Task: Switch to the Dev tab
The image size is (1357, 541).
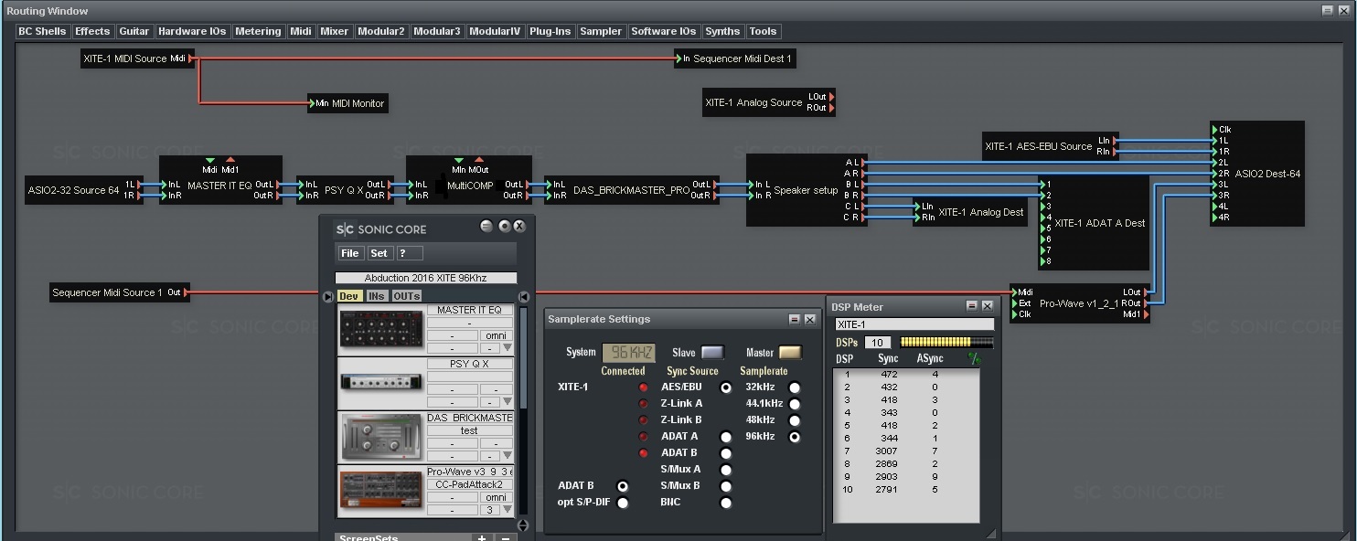Action: point(350,296)
